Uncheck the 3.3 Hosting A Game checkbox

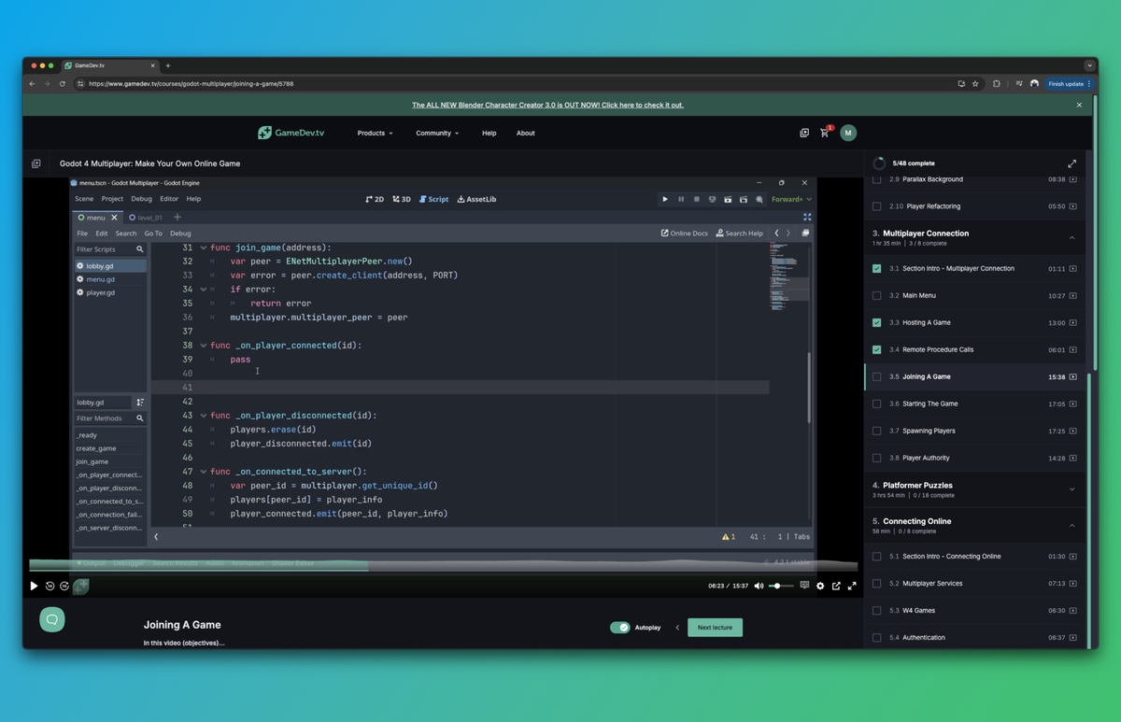coord(876,323)
